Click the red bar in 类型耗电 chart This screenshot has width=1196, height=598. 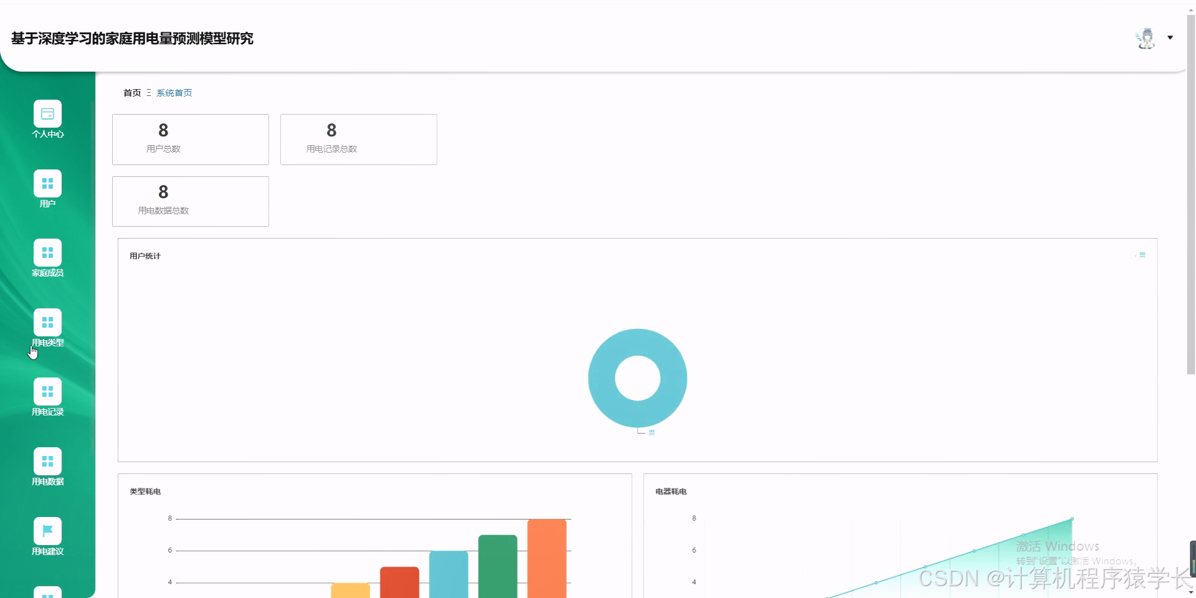tap(399, 582)
